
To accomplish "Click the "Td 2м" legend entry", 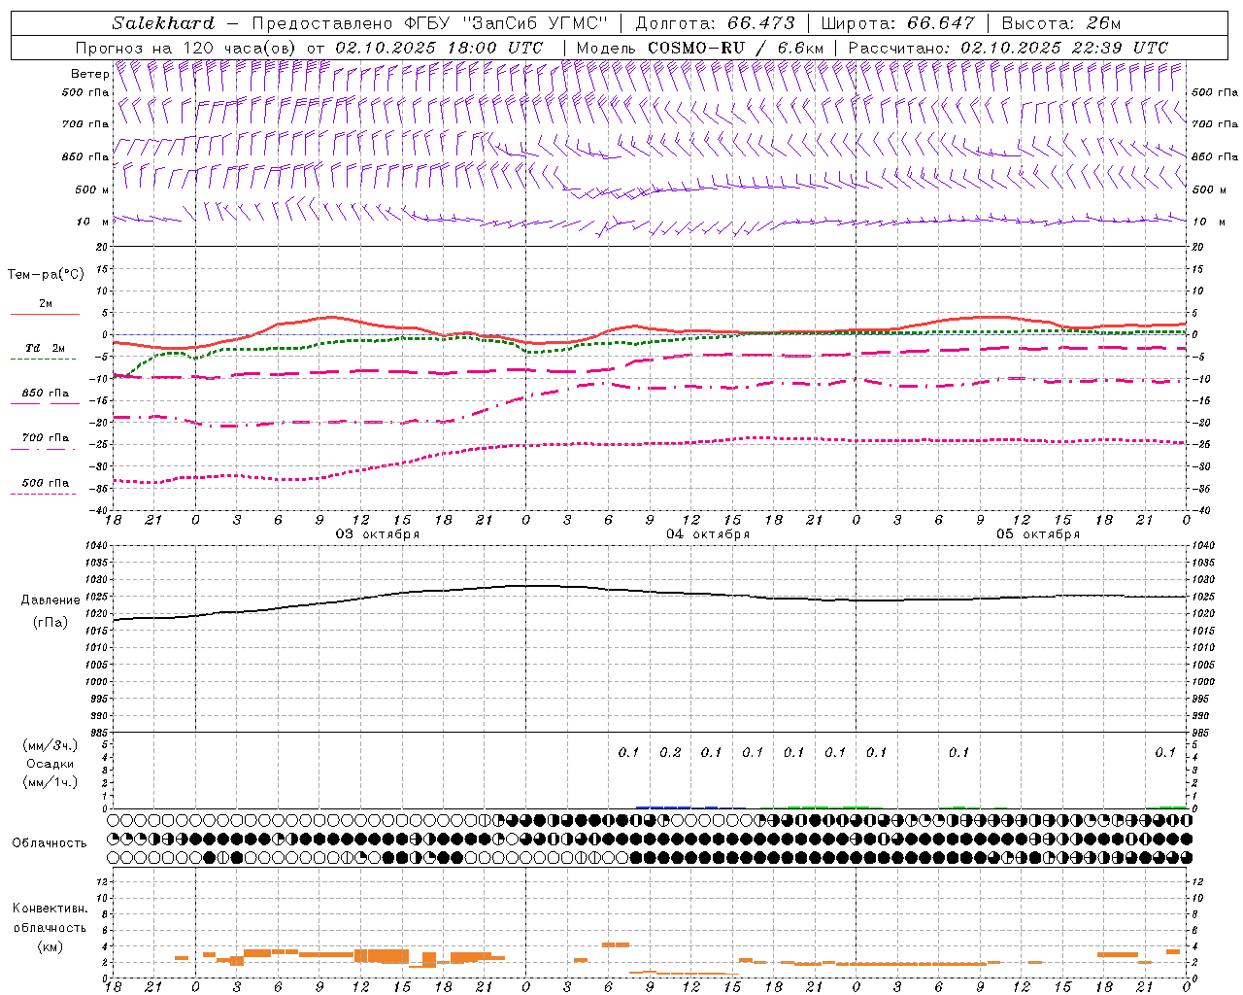I will pos(46,348).
